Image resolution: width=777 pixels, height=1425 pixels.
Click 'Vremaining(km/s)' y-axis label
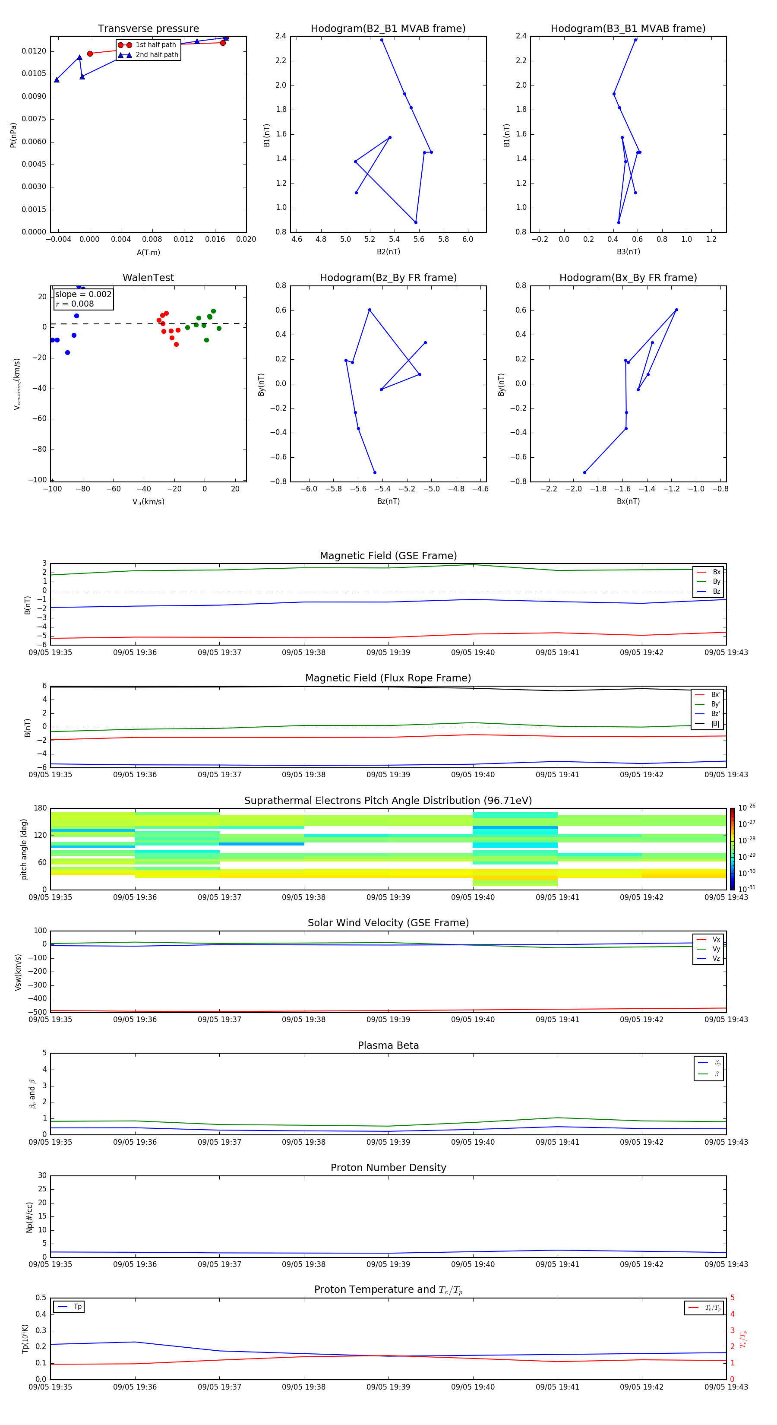click(16, 384)
